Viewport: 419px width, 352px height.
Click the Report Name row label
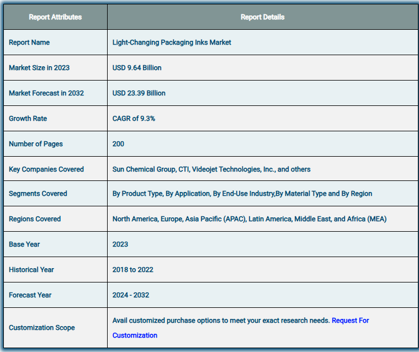(x=29, y=42)
